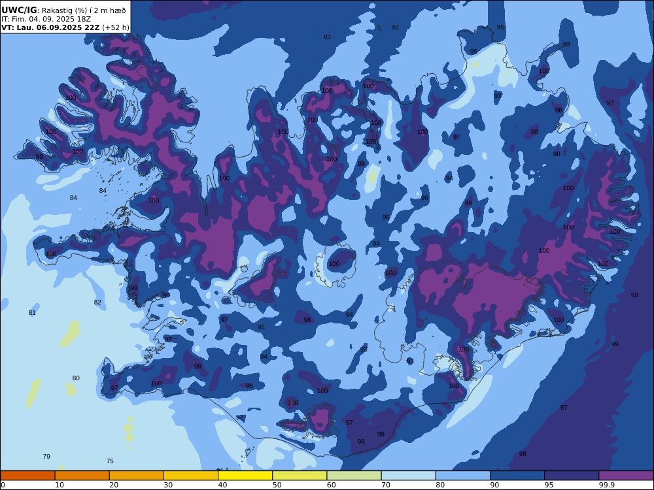Click the medium blue 90-95 legend swatch
Image resolution: width=654 pixels, height=490 pixels.
pyautogui.click(x=517, y=476)
